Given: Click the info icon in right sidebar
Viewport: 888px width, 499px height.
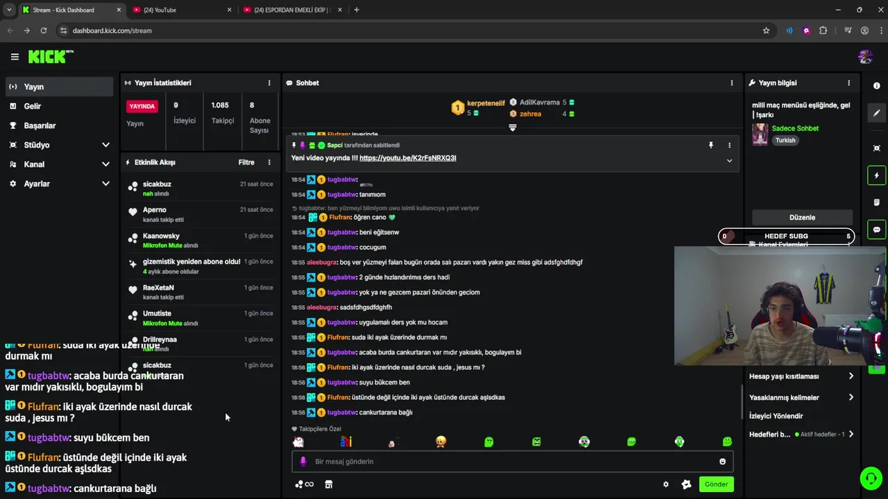Looking at the screenshot, I should pos(876,86).
